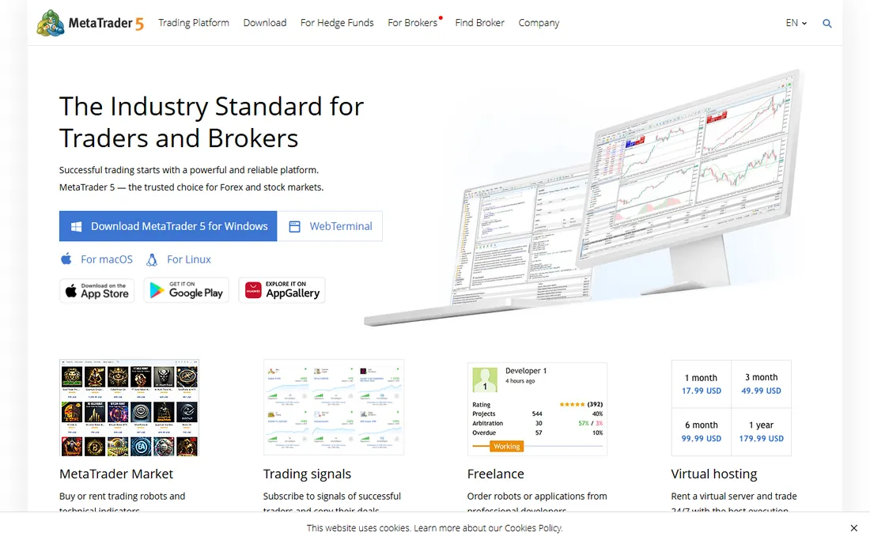This screenshot has width=870, height=544.
Task: Open the For Brokers menu
Action: click(x=413, y=23)
